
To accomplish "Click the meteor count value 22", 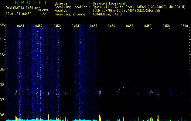I will coord(44,14).
